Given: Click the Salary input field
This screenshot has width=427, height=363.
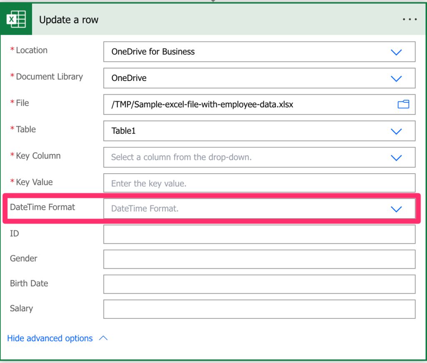Looking at the screenshot, I should point(259,309).
